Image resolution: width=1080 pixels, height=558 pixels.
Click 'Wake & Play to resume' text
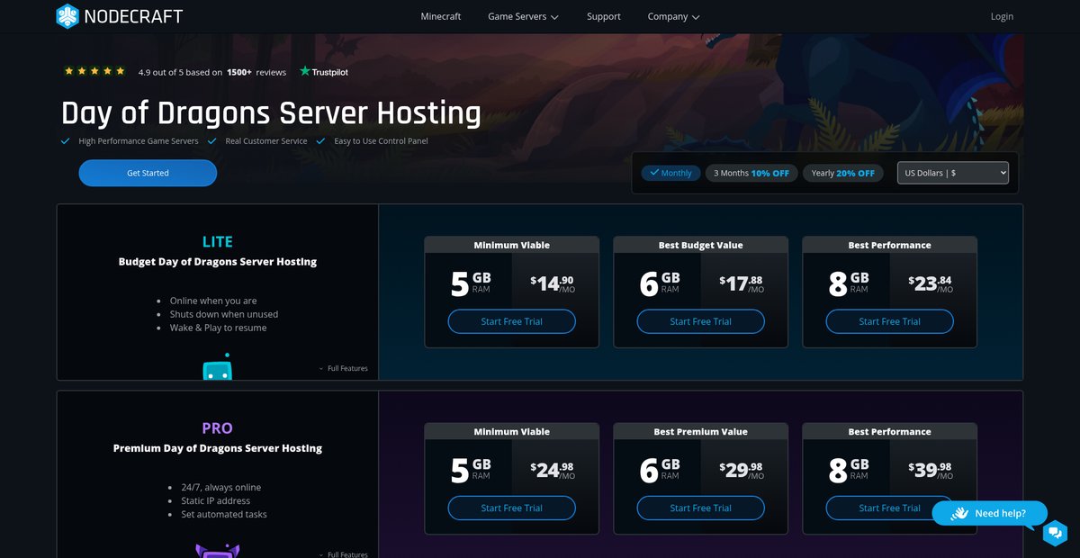[218, 328]
